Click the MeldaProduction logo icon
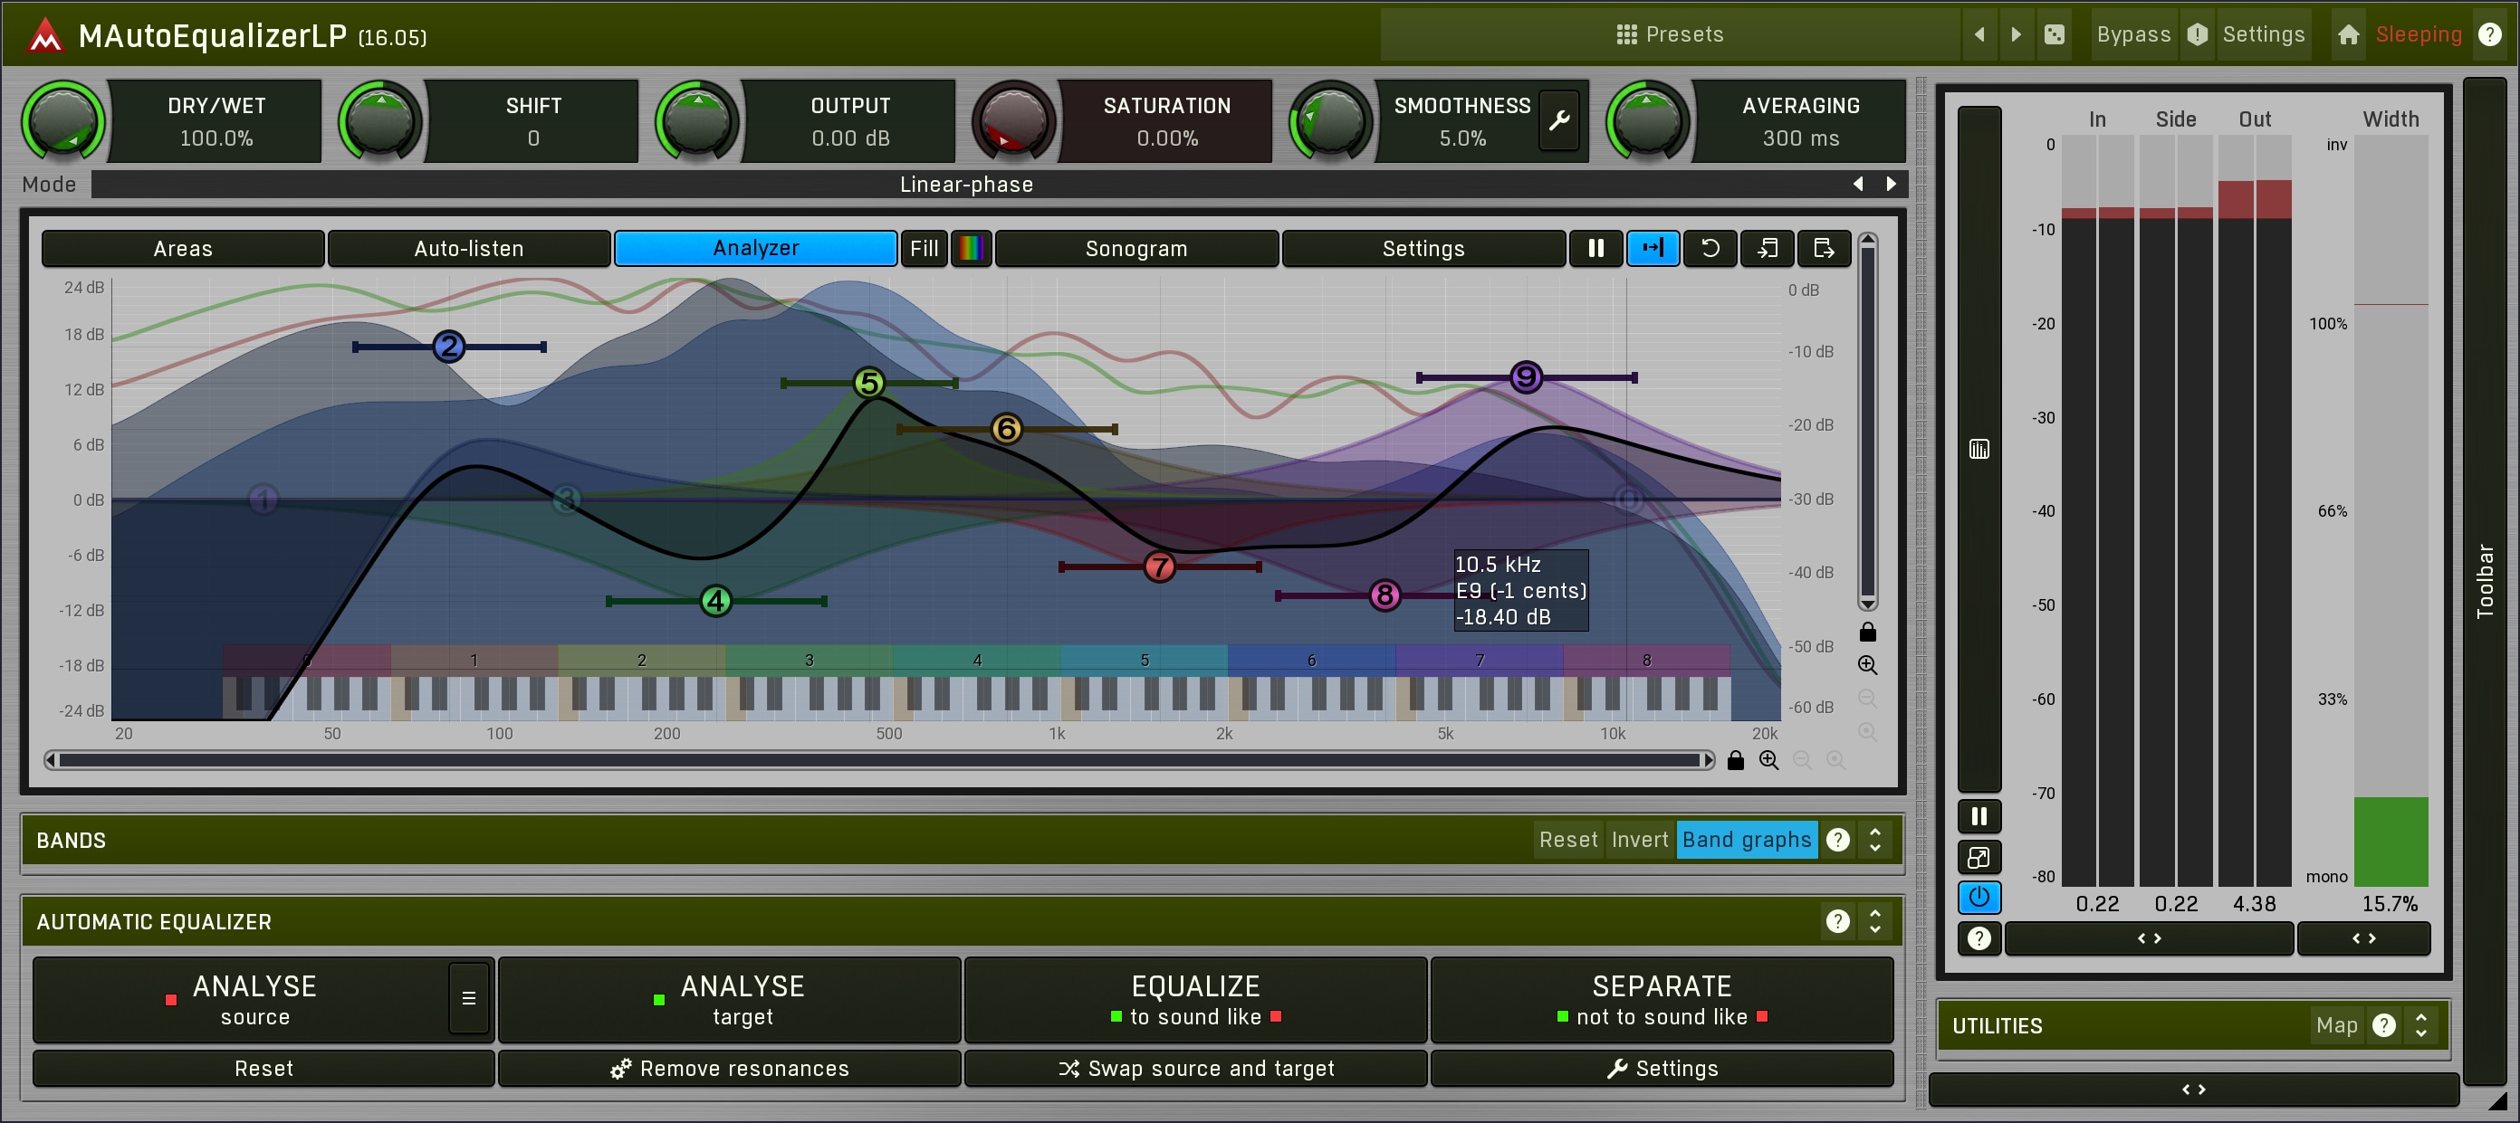The height and width of the screenshot is (1123, 2520). (x=44, y=36)
